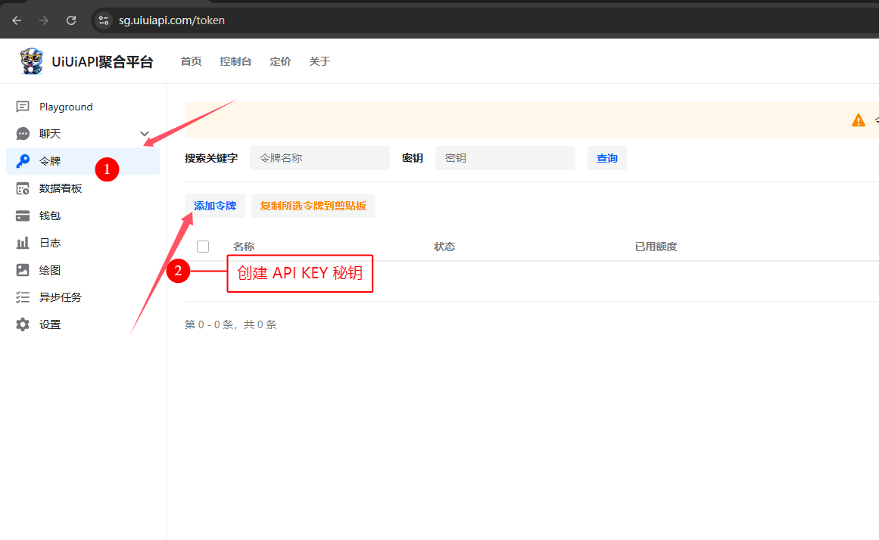This screenshot has width=879, height=540.
Task: Open the 定价 nav item
Action: [280, 61]
